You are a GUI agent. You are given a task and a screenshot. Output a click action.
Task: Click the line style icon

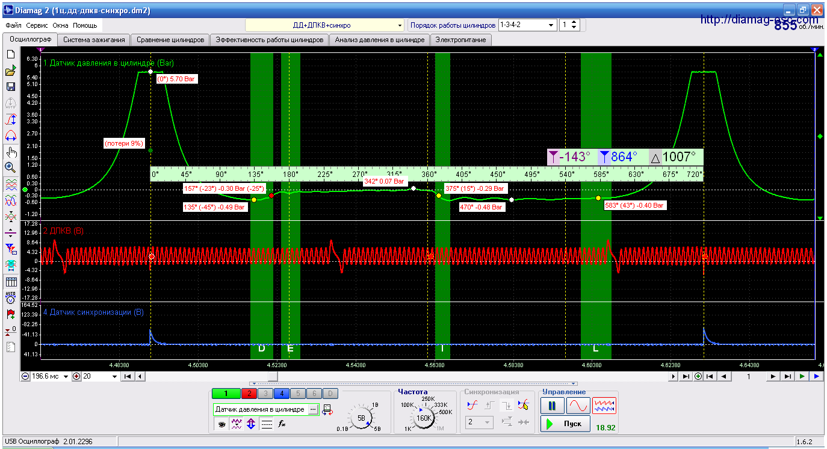[x=267, y=424]
